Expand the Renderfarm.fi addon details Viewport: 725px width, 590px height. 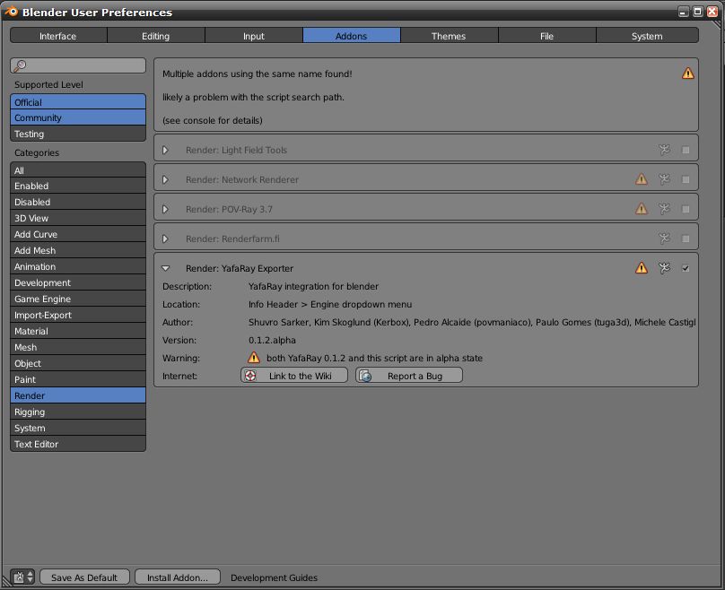point(165,239)
